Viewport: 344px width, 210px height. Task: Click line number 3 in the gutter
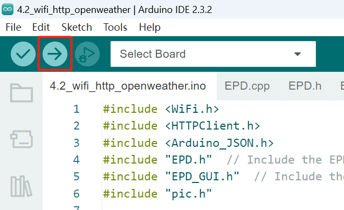pos(77,143)
